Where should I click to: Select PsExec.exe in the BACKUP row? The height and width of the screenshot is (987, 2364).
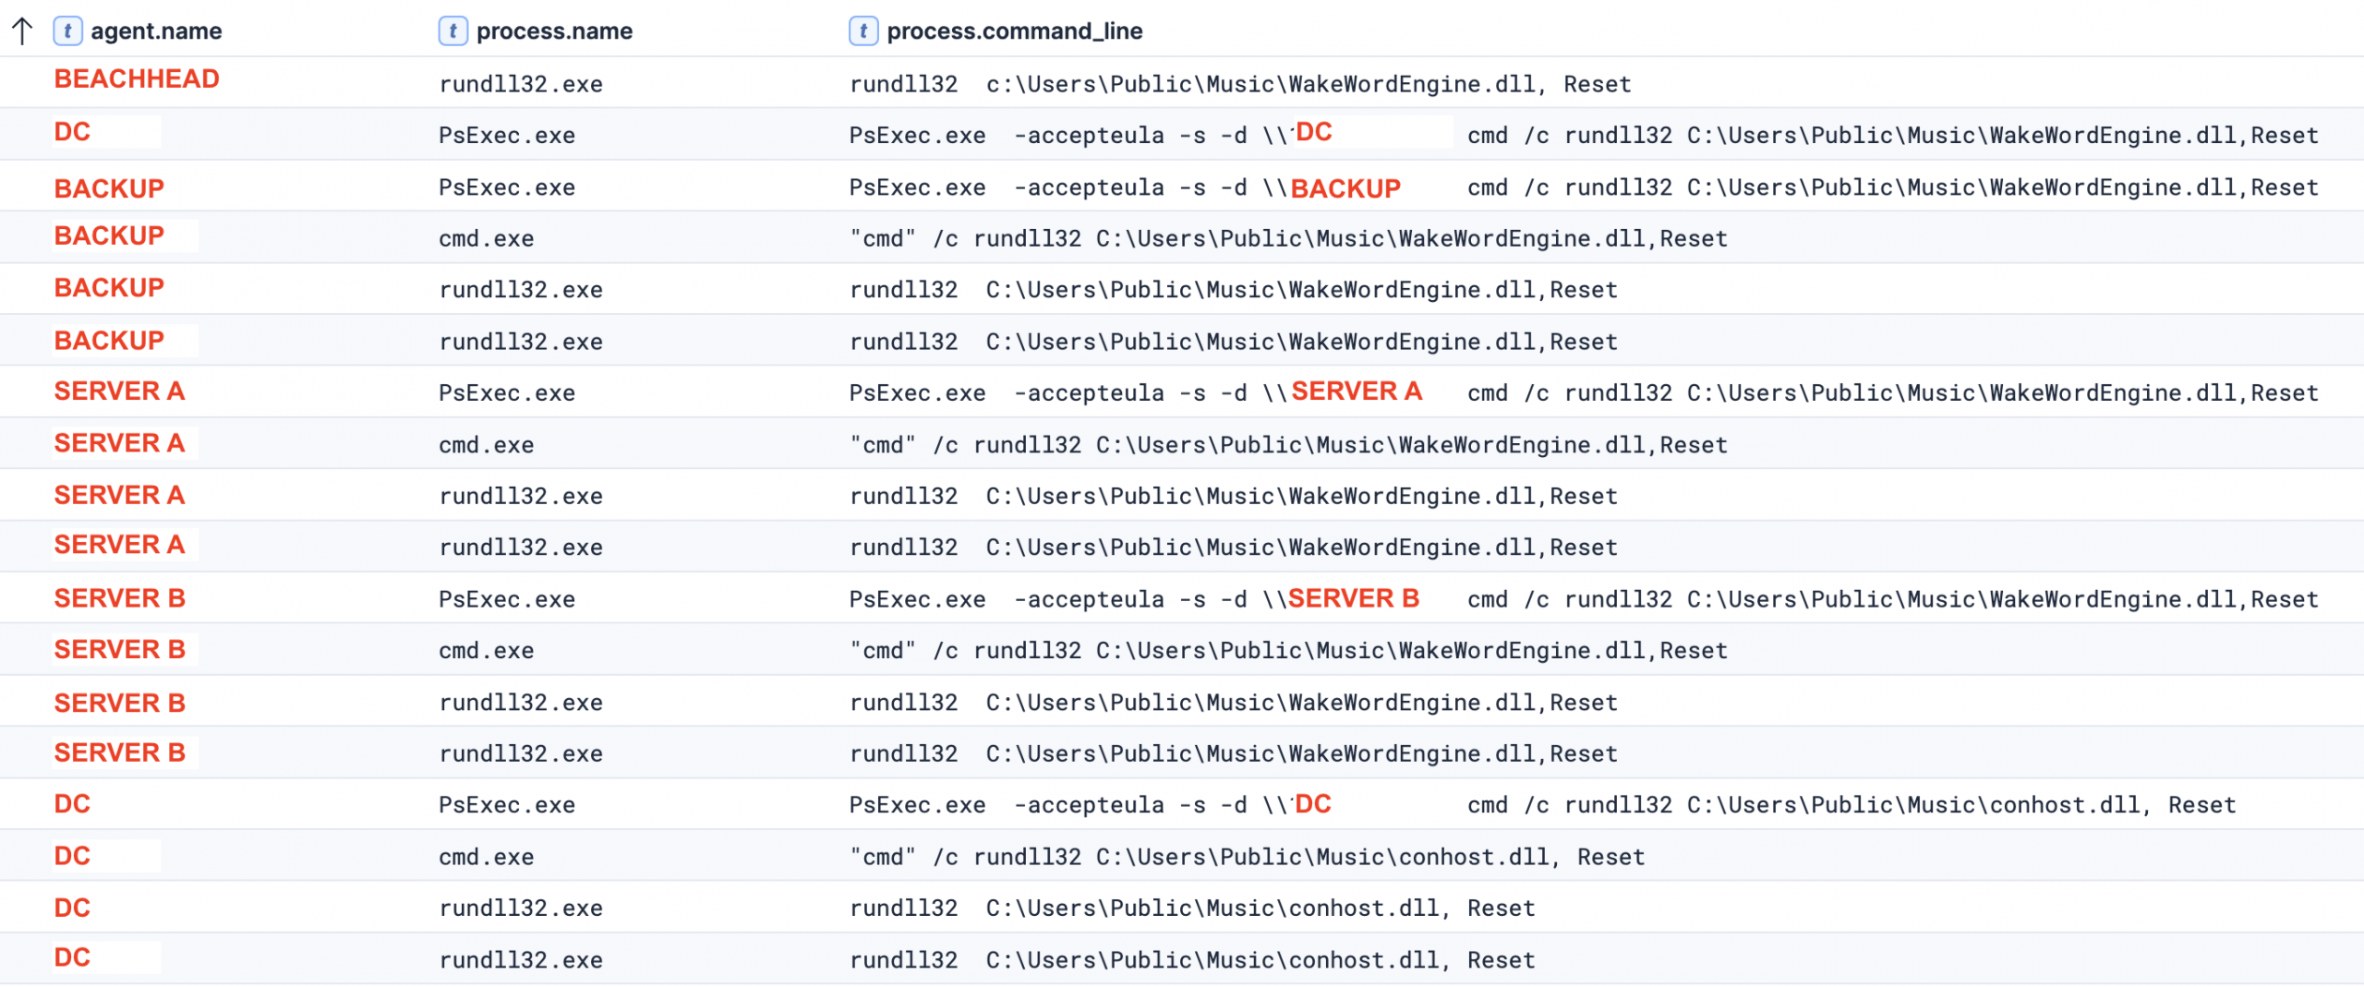coord(507,188)
